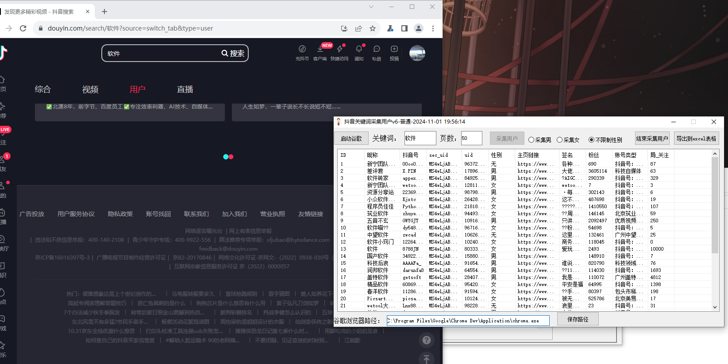Switch to the 用户 tab
728x364 pixels.
pyautogui.click(x=138, y=89)
